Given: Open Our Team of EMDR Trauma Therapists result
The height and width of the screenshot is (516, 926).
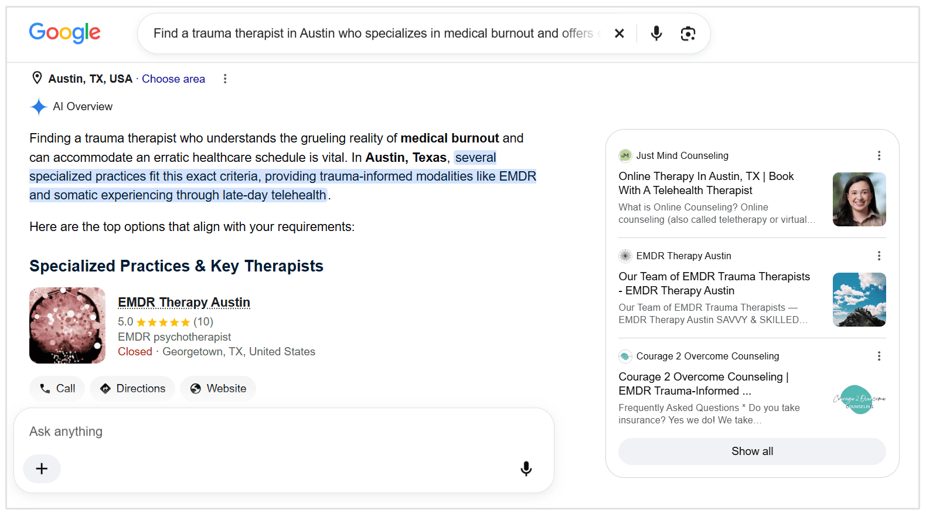Looking at the screenshot, I should point(714,283).
